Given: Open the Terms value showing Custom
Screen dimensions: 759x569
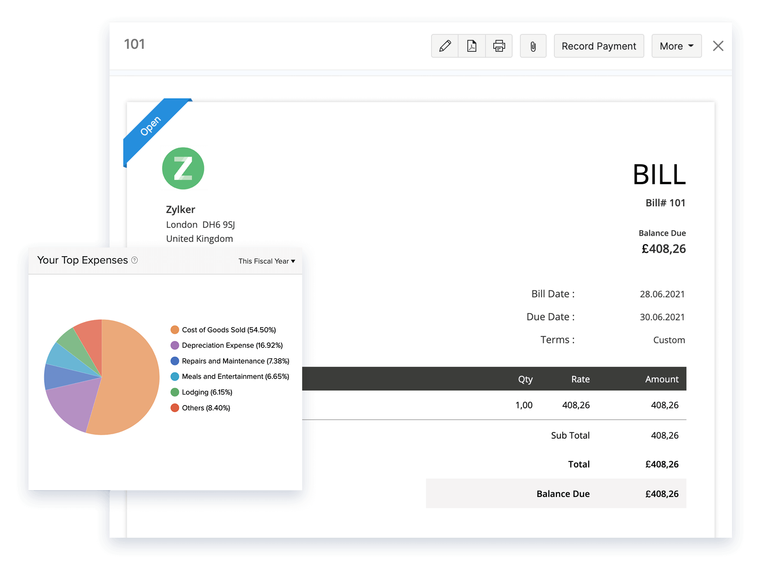Looking at the screenshot, I should 668,340.
